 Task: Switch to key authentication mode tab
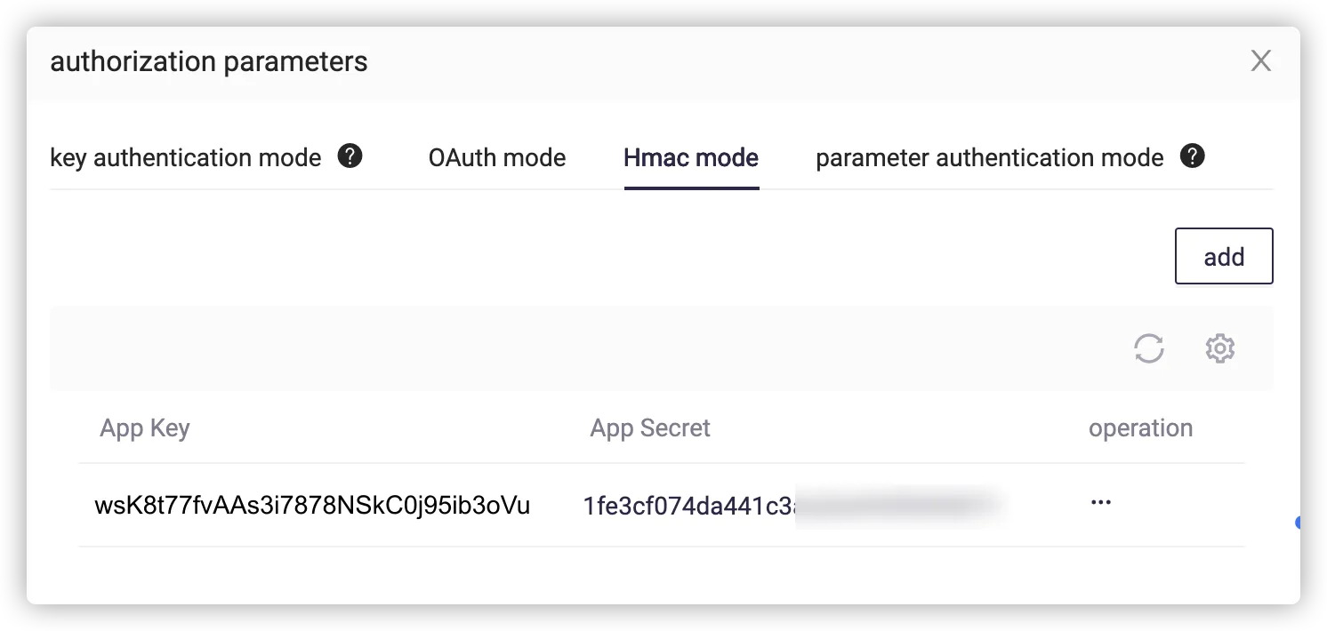pos(185,158)
